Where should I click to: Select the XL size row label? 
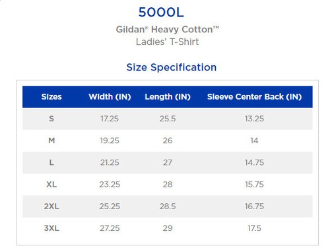tap(51, 184)
